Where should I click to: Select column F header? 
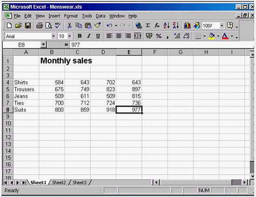pos(155,52)
